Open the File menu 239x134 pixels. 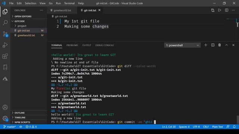point(11,3)
